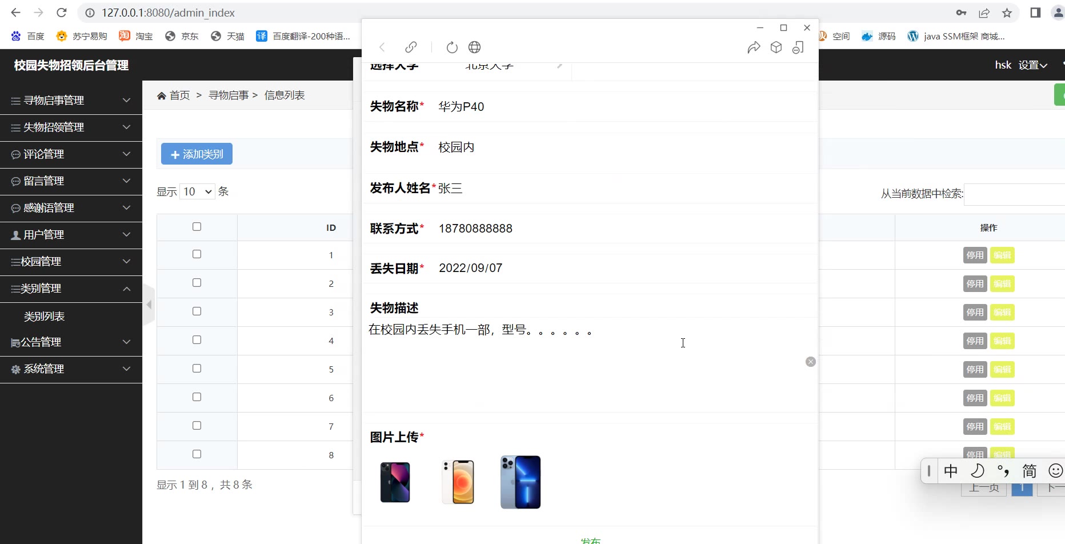Go back using browser back arrow

point(15,13)
